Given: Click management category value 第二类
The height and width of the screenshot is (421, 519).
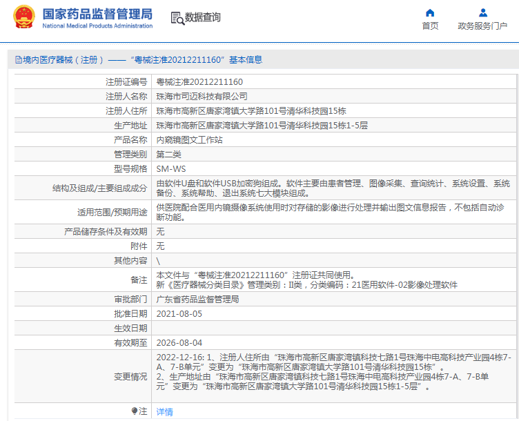Looking at the screenshot, I should tap(169, 155).
